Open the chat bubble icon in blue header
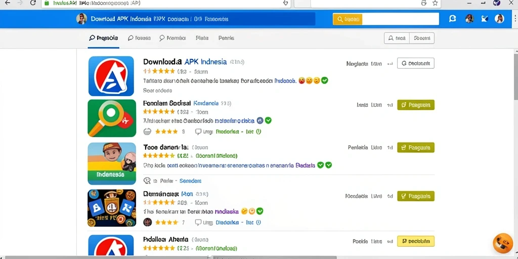Viewport: 518px width, 259px height. pos(453,19)
